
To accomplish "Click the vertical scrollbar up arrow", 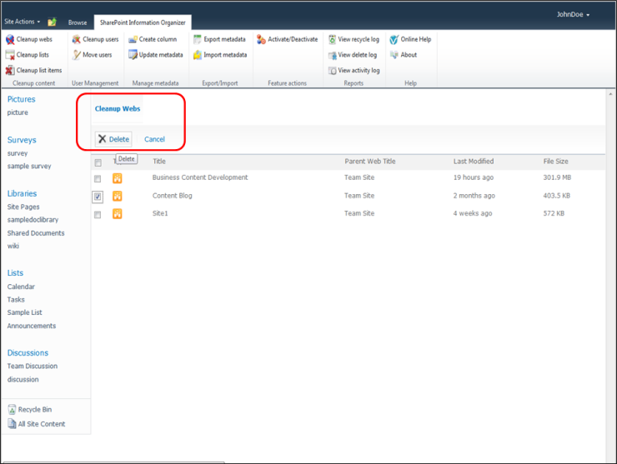I will point(610,94).
